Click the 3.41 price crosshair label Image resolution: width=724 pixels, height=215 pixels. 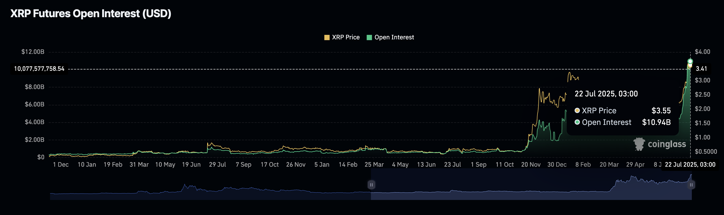pyautogui.click(x=701, y=69)
